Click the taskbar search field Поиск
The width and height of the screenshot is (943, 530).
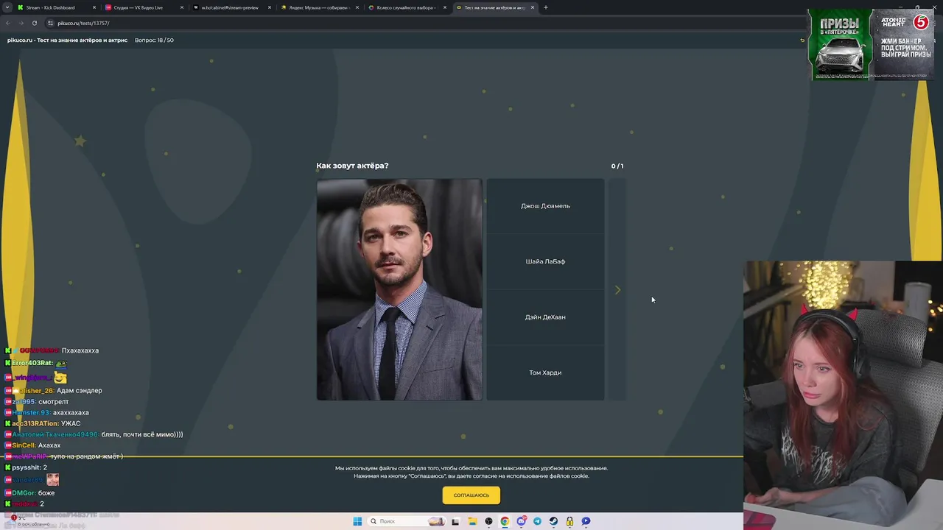(x=407, y=521)
